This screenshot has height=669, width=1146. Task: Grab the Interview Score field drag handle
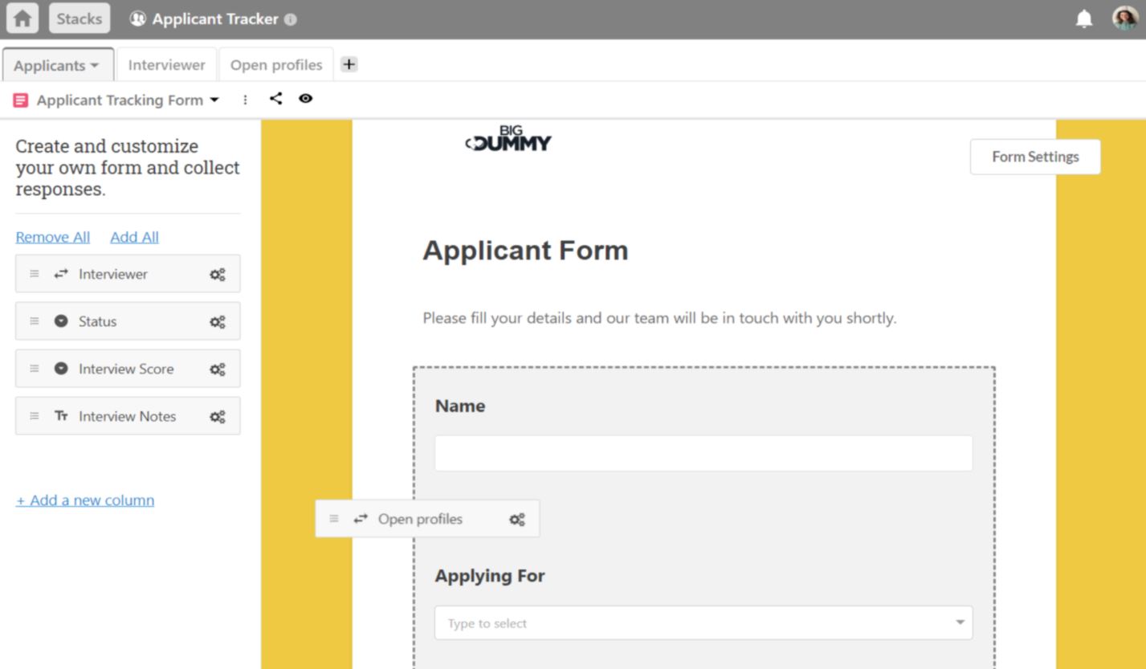tap(35, 369)
